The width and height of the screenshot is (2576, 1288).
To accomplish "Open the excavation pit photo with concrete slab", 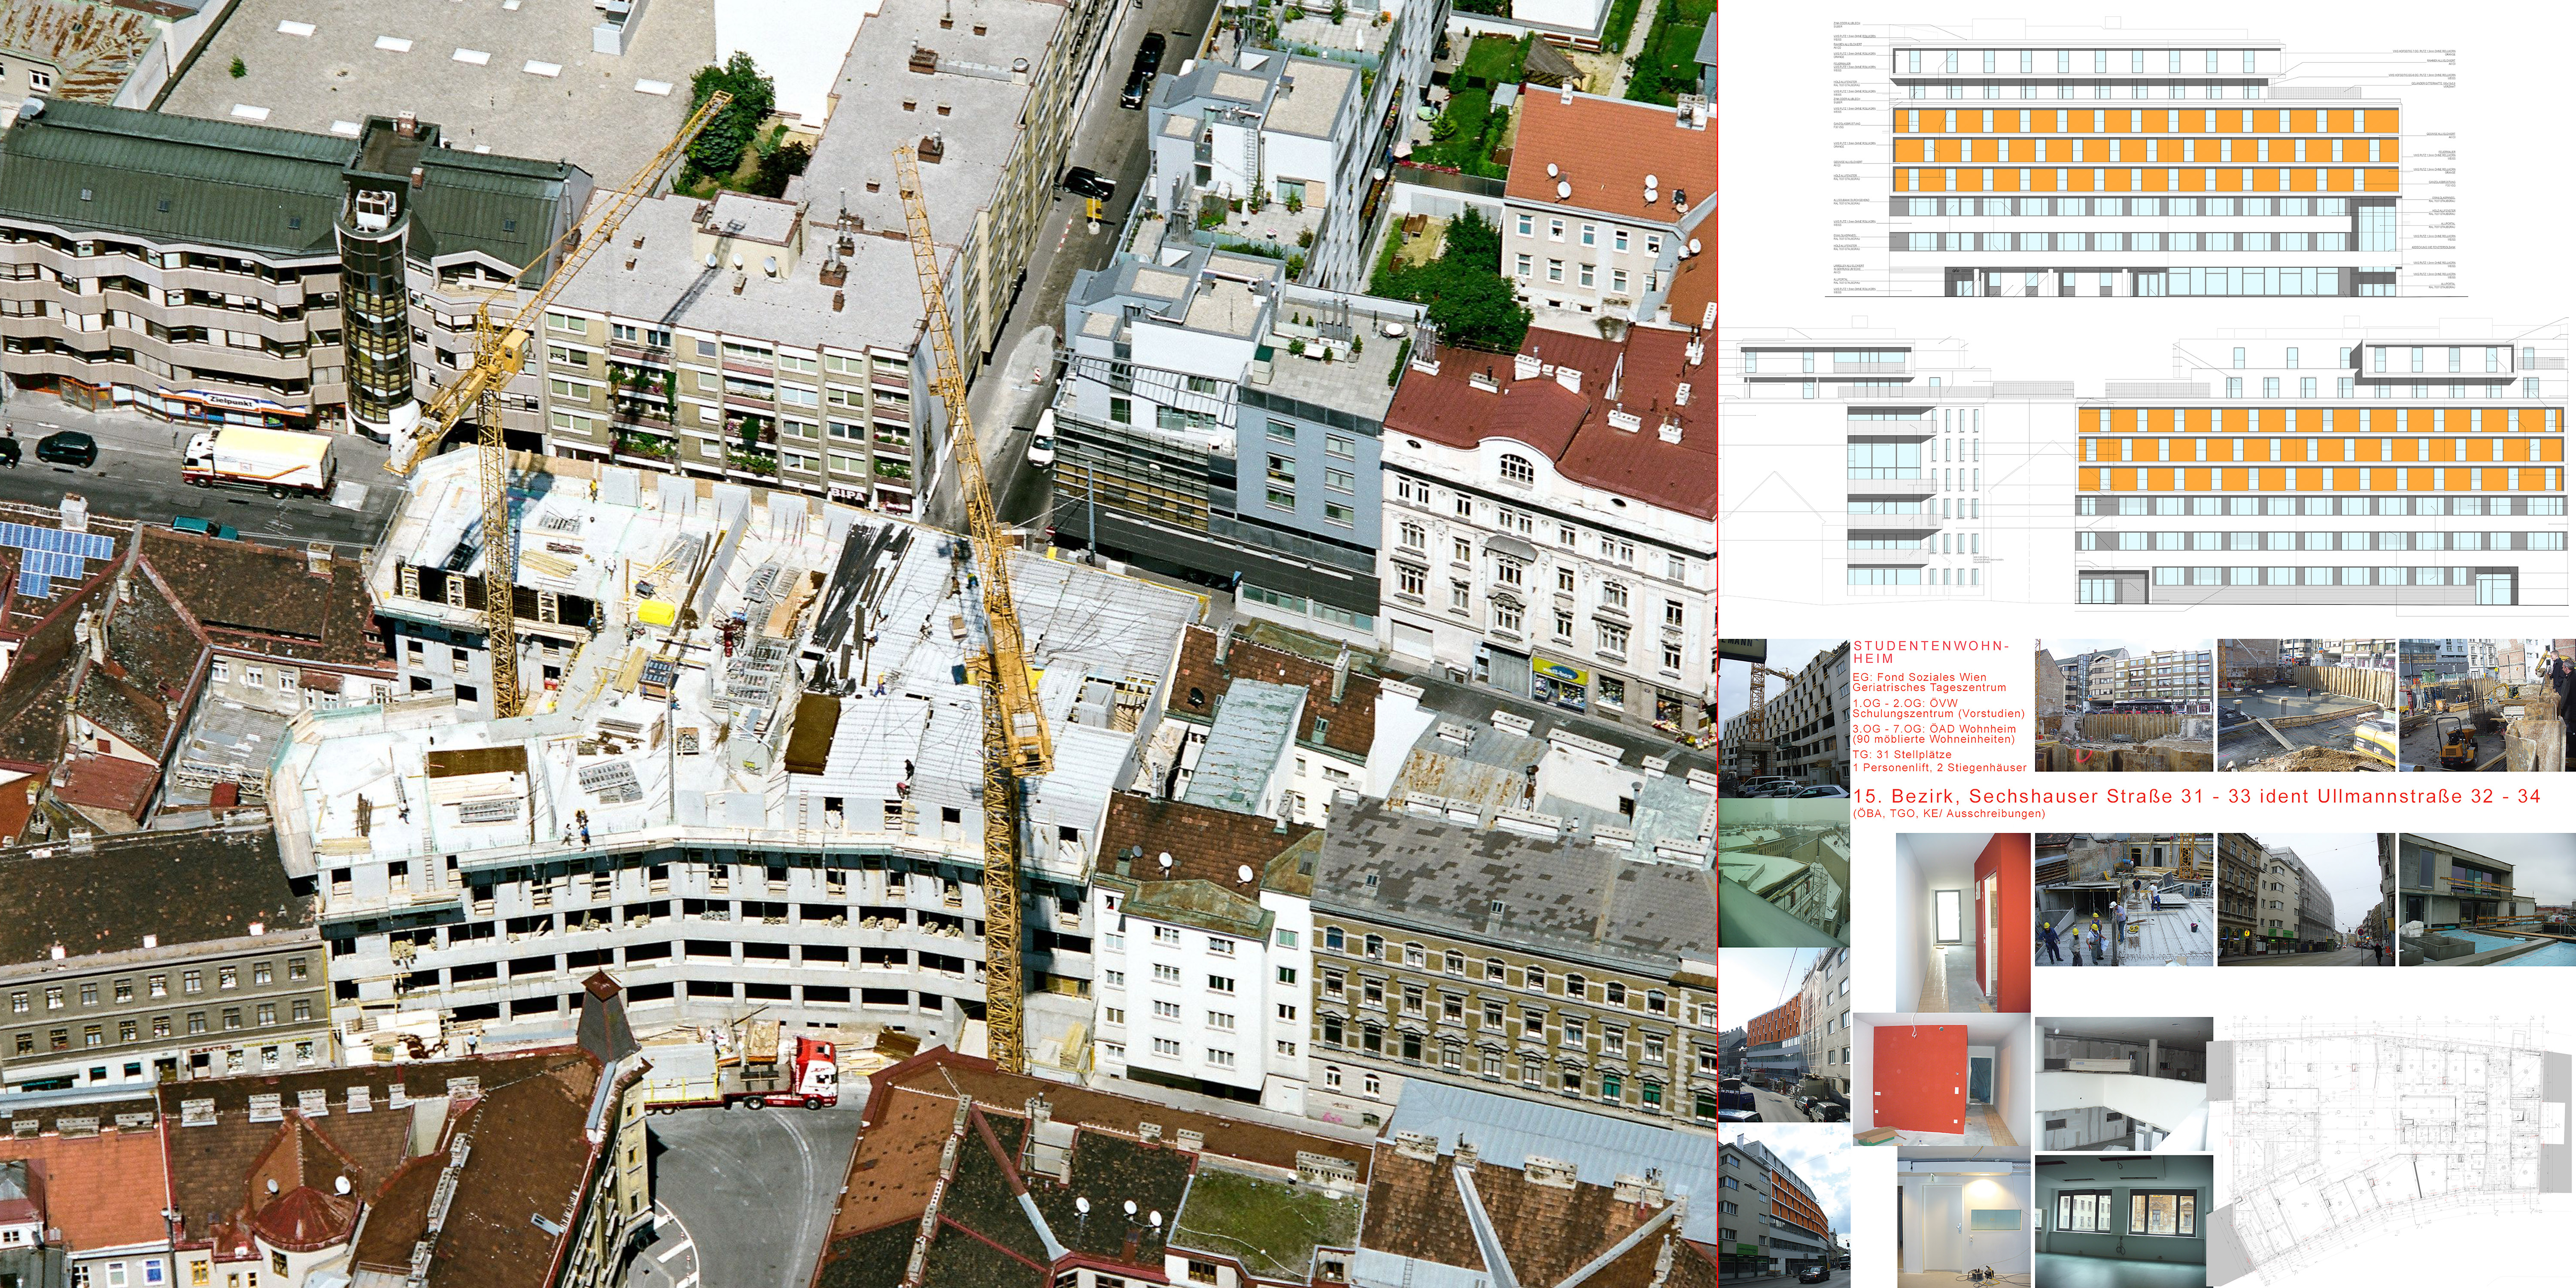I will [2306, 706].
